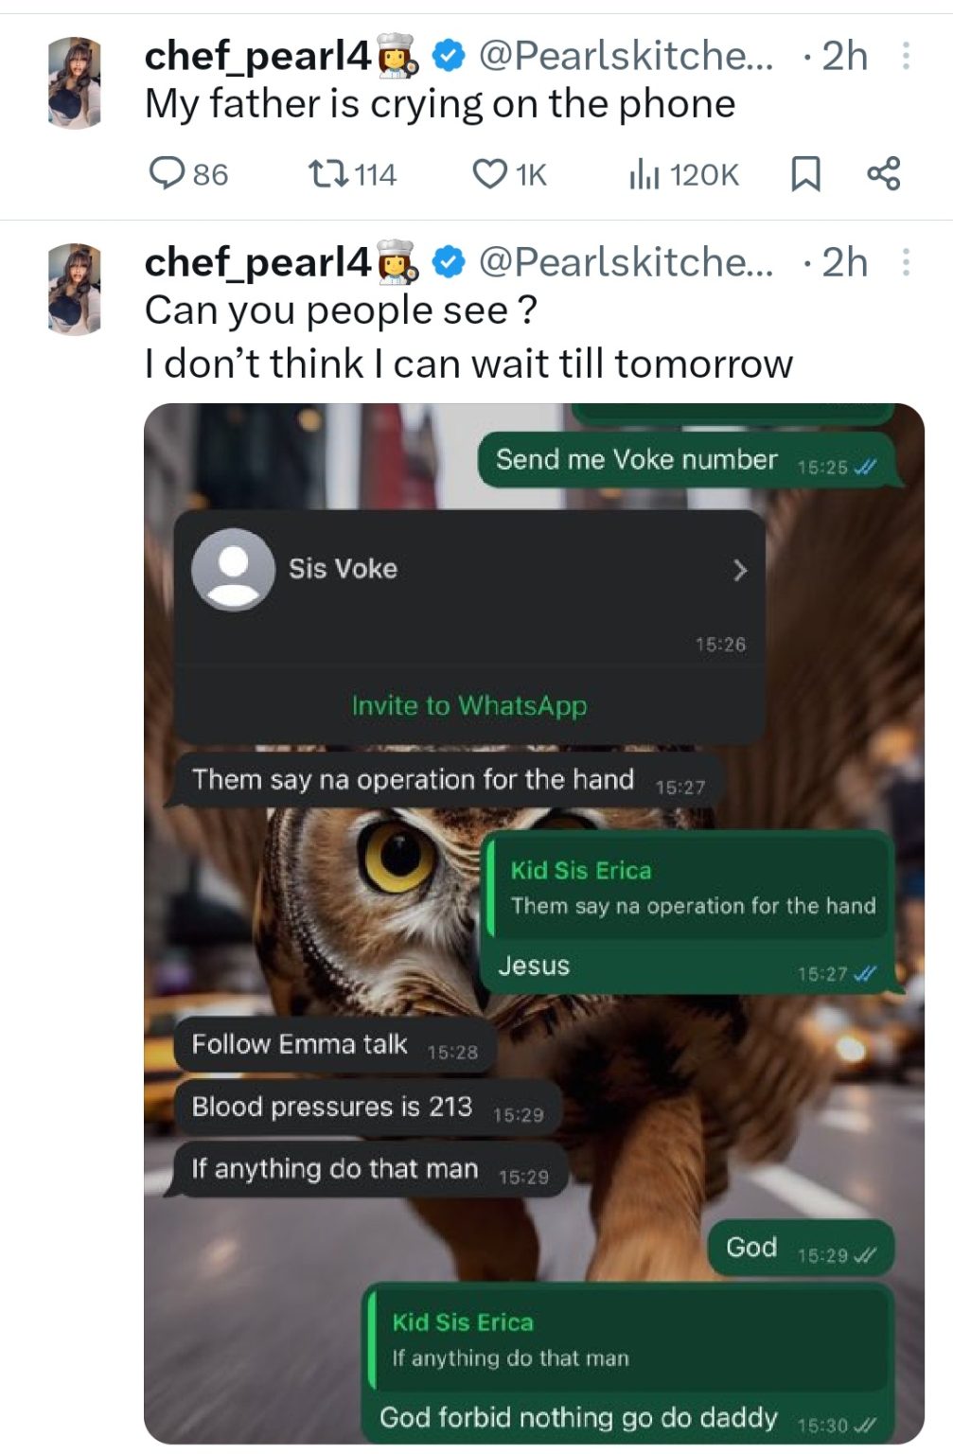View analytics showing 120K views
Screen dimensions: 953x1454
(x=644, y=174)
